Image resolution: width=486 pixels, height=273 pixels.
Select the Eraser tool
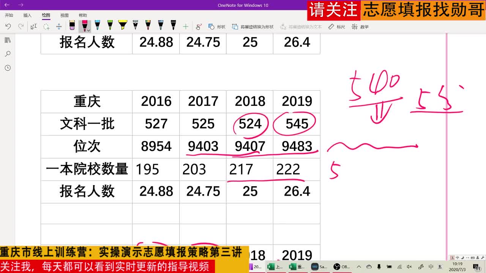click(72, 26)
